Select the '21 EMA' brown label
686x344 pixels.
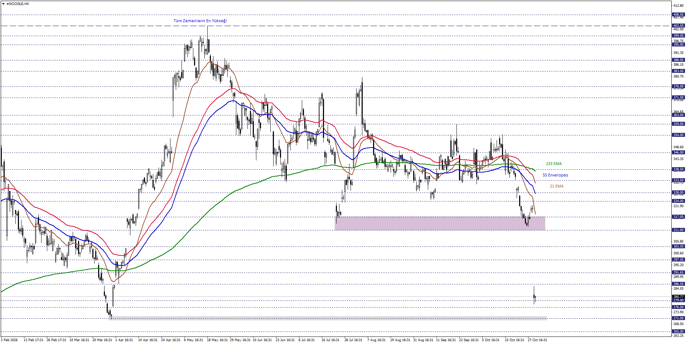click(556, 186)
